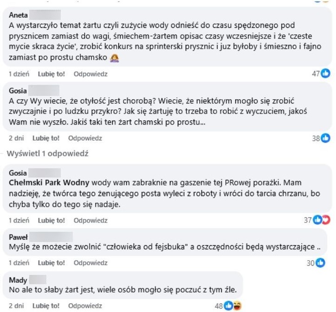The image size is (336, 312).
Task: Click the "2 dni" timestamp under Mady's comment
Action: 16,306
